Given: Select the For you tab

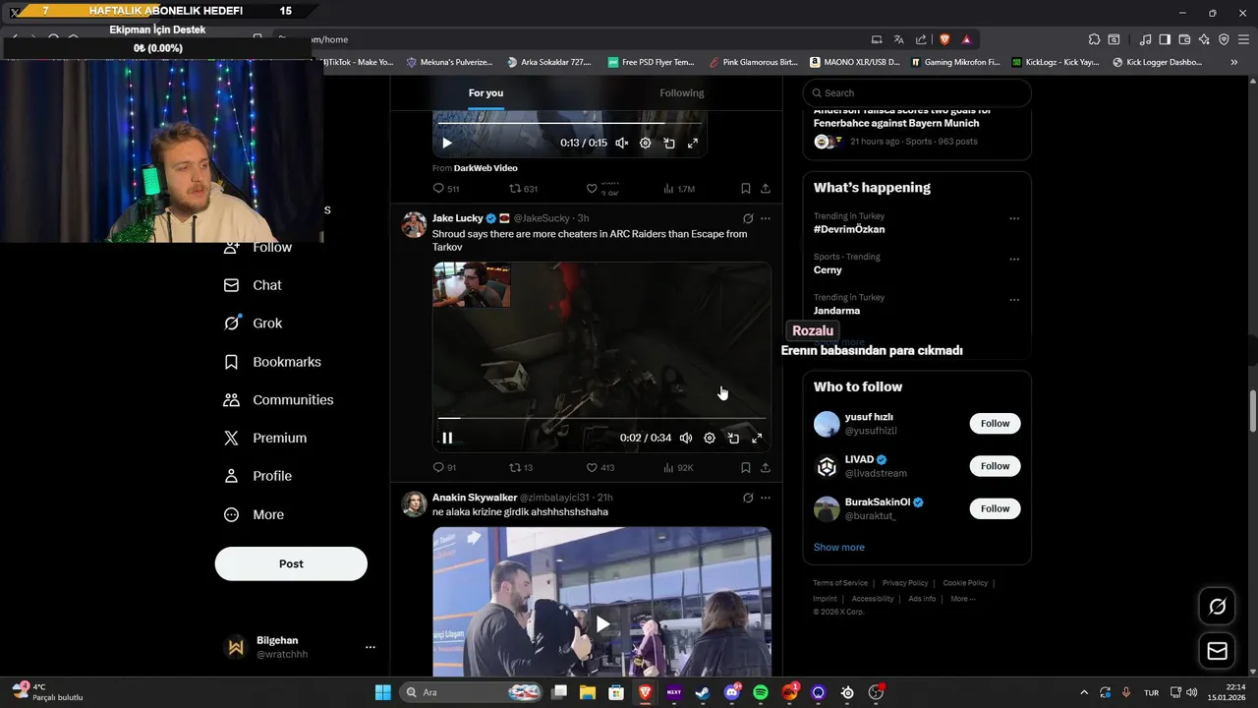Looking at the screenshot, I should point(486,92).
